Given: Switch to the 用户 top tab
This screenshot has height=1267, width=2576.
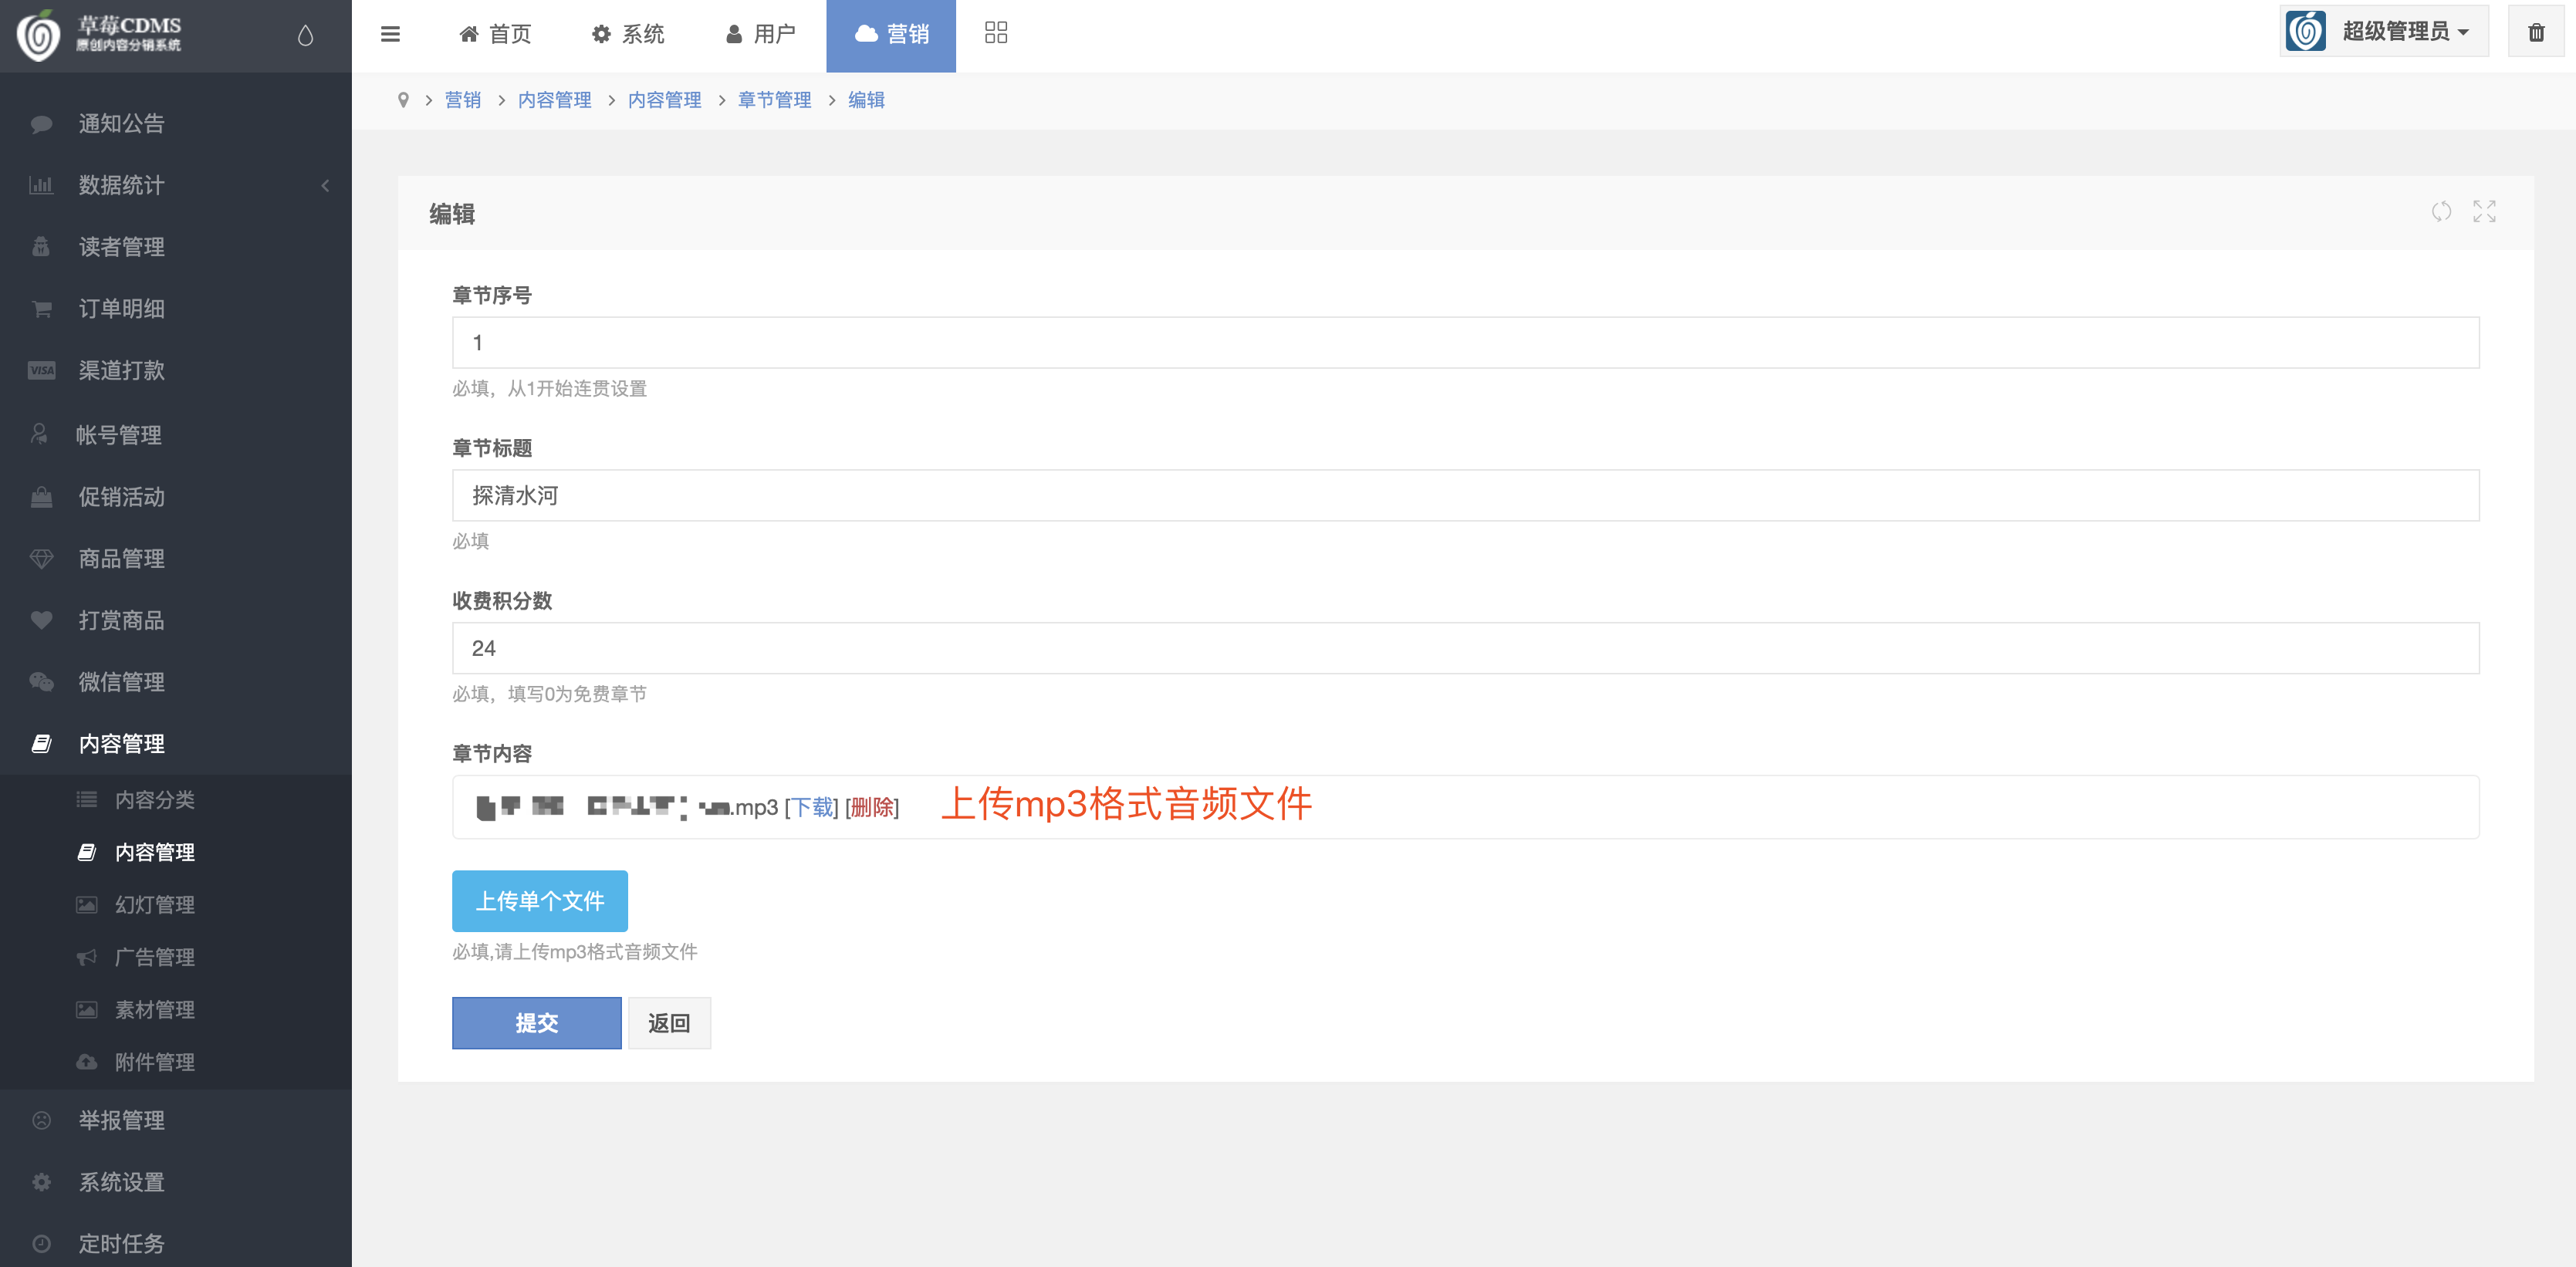Looking at the screenshot, I should coord(760,35).
